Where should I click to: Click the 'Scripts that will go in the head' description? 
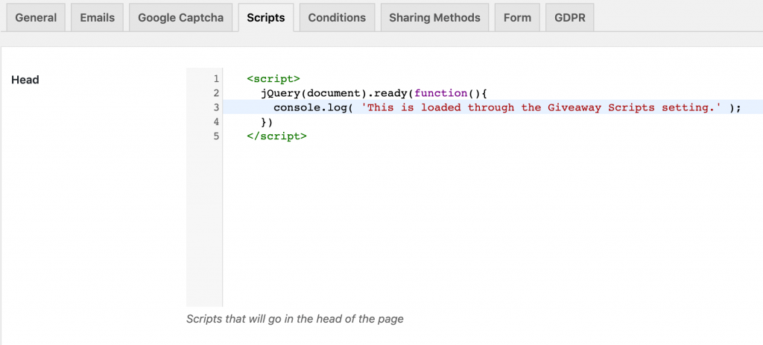pyautogui.click(x=295, y=320)
